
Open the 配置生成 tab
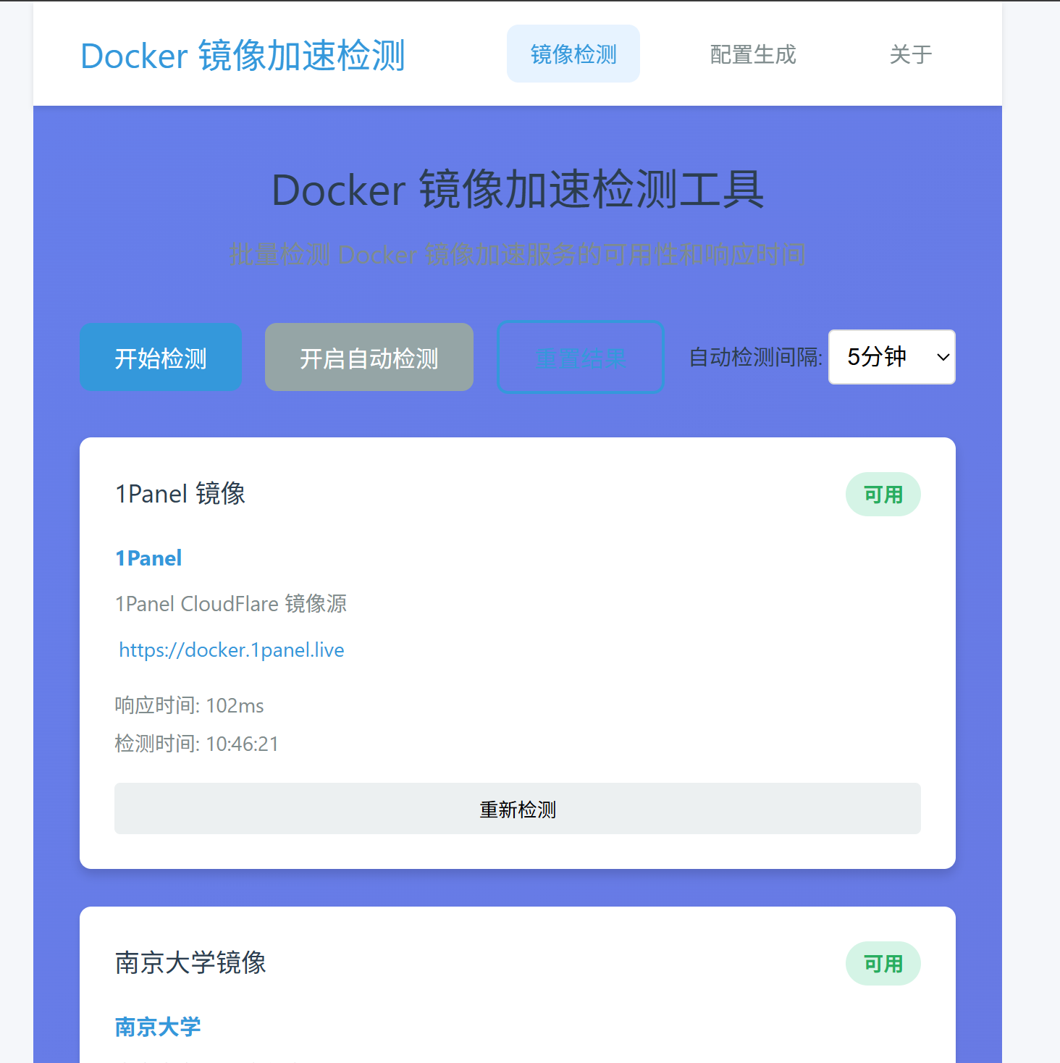pyautogui.click(x=752, y=54)
